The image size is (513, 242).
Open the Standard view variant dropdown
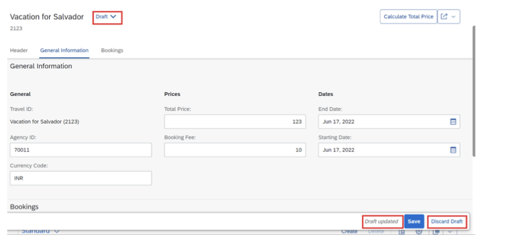(x=41, y=232)
